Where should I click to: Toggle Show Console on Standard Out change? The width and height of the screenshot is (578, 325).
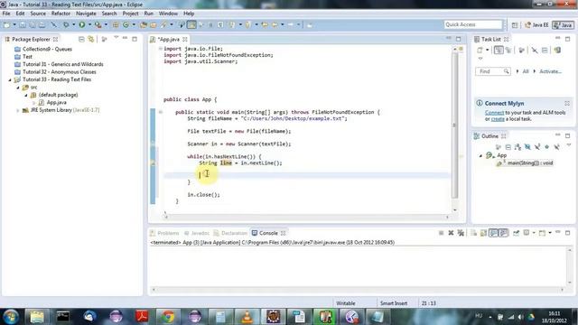pyautogui.click(x=493, y=233)
